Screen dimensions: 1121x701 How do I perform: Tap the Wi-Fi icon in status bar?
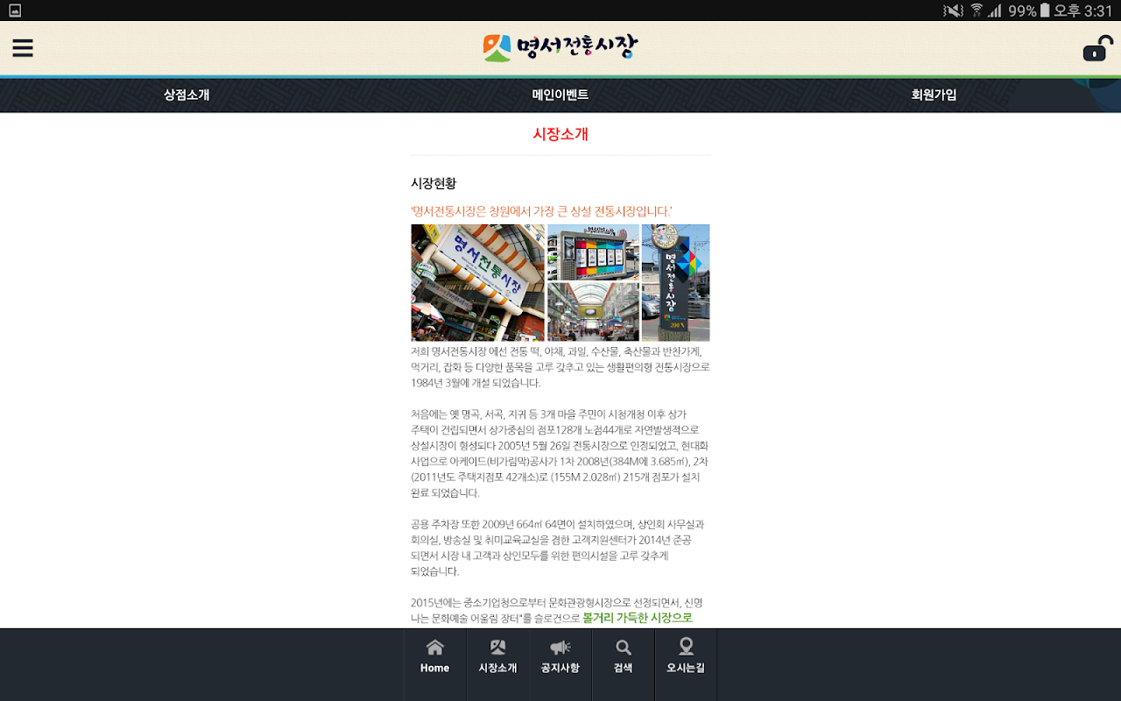[x=976, y=11]
